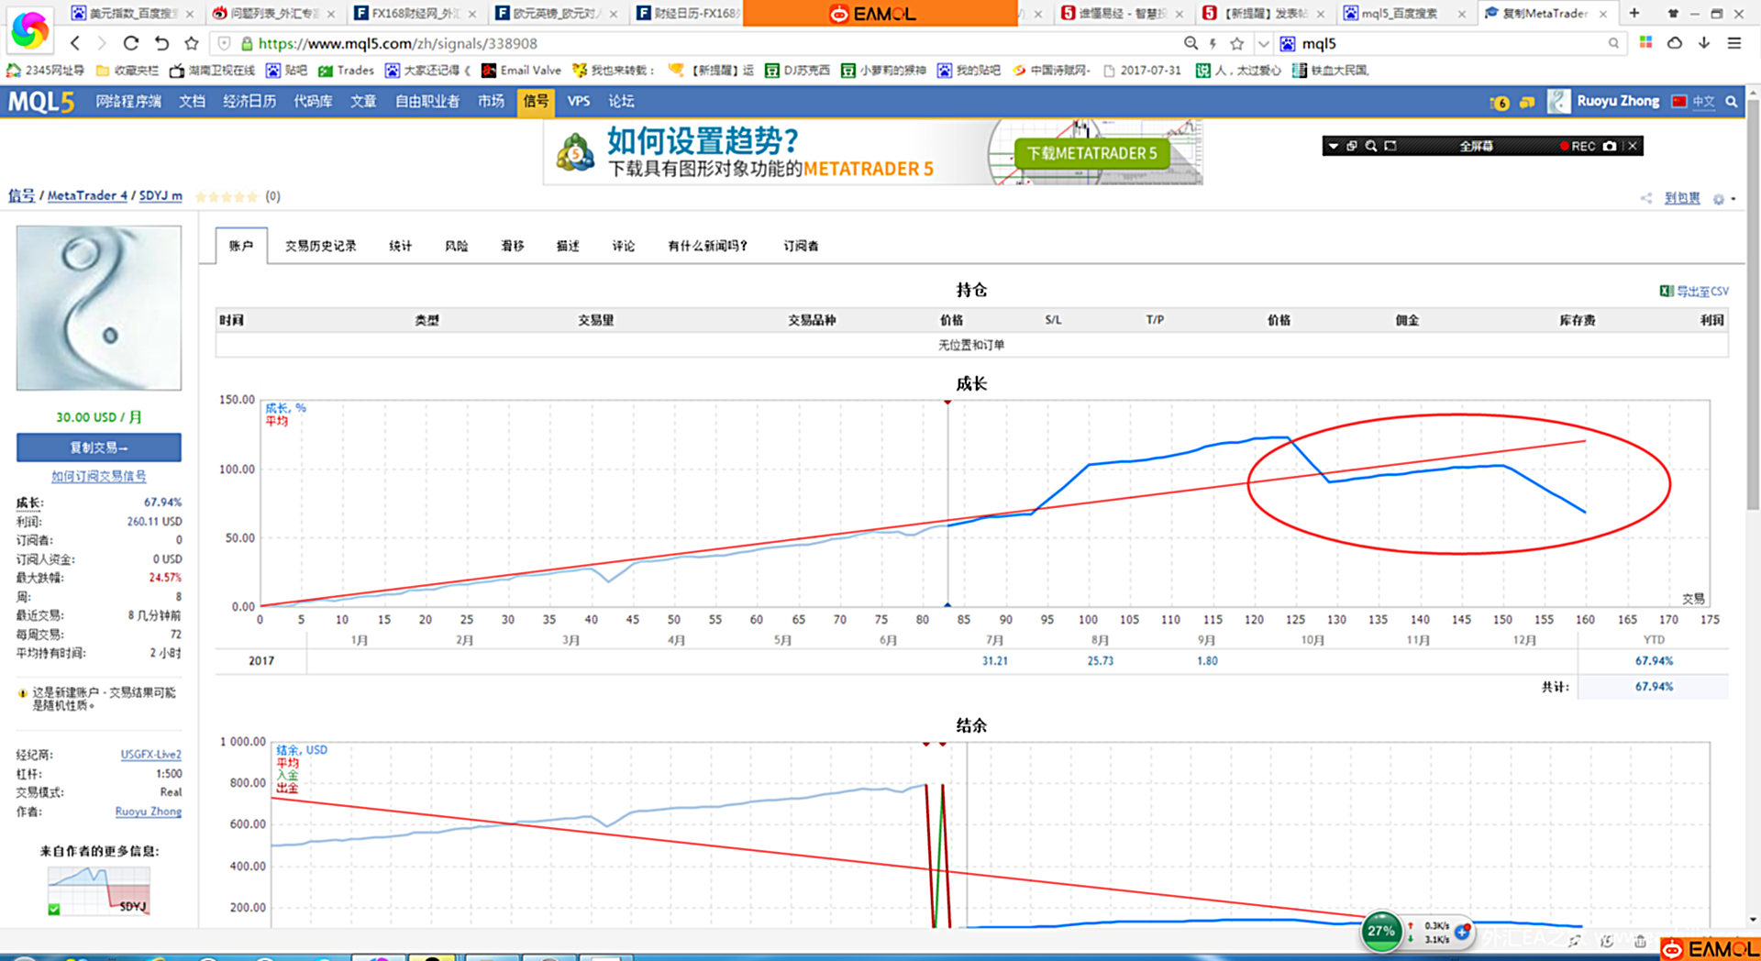The width and height of the screenshot is (1761, 961).
Task: Bookmark page using star beside undo arrow
Action: pyautogui.click(x=192, y=43)
